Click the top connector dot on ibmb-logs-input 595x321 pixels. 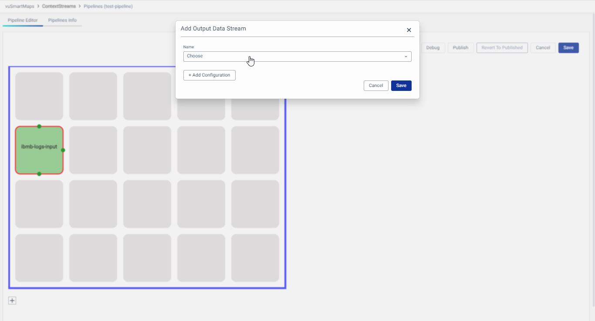pos(39,127)
